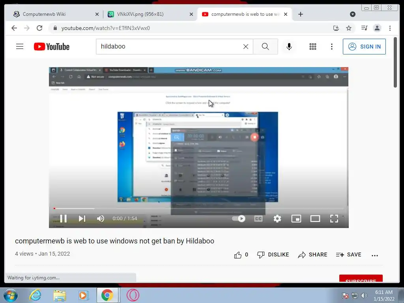This screenshot has height=303, width=404.
Task: Close the Computernewb Wiki tab
Action: click(97, 14)
